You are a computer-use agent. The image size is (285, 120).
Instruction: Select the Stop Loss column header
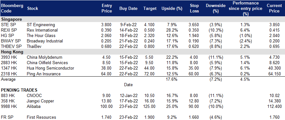tap(194, 8)
